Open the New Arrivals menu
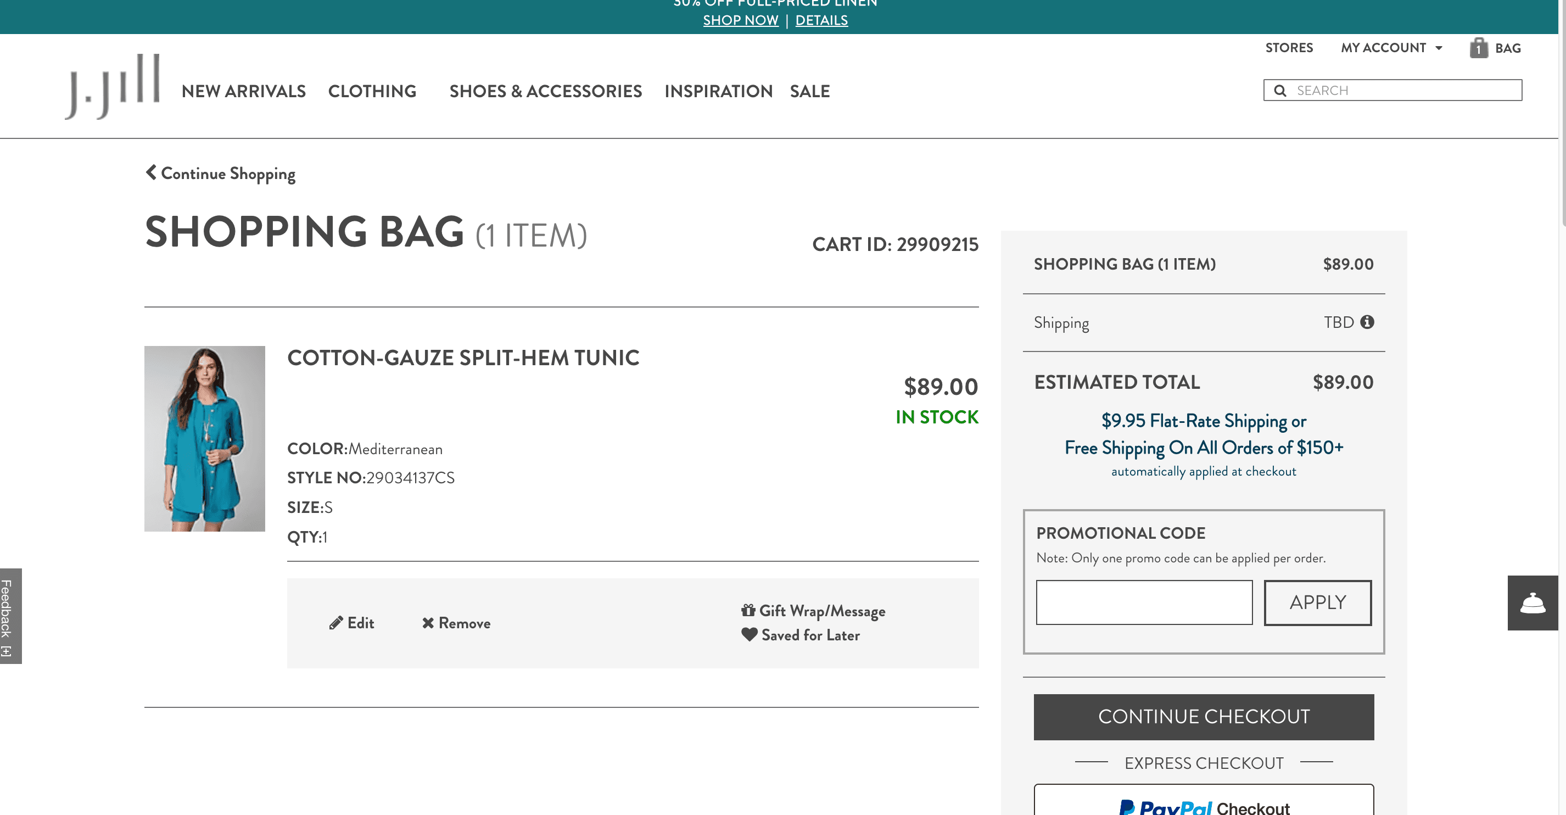The image size is (1566, 815). (243, 91)
